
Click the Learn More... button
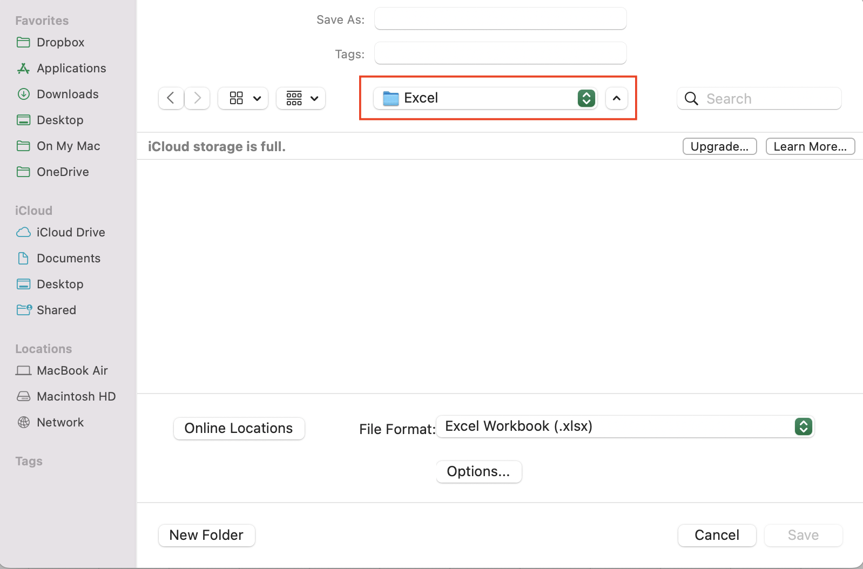click(810, 146)
